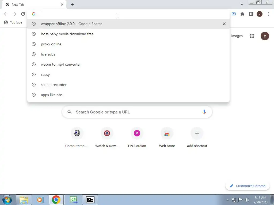274x205 pixels.
Task: Click the network tray icon
Action: pyautogui.click(x=234, y=200)
